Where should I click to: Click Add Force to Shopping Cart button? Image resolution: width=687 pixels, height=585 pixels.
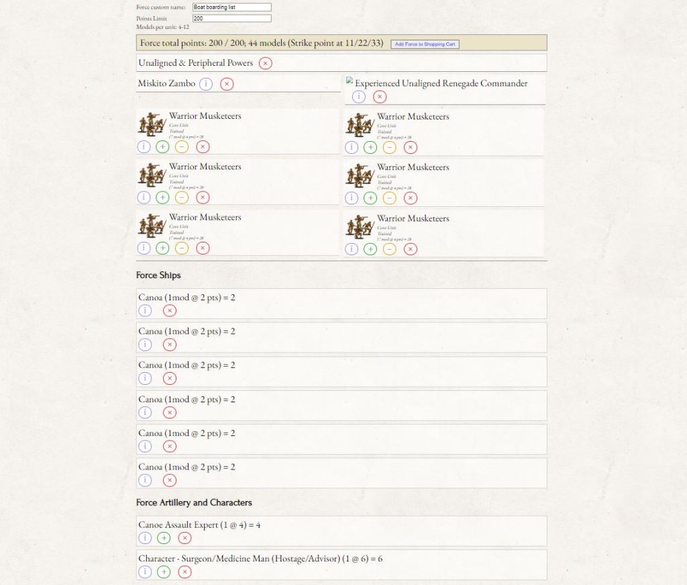425,44
